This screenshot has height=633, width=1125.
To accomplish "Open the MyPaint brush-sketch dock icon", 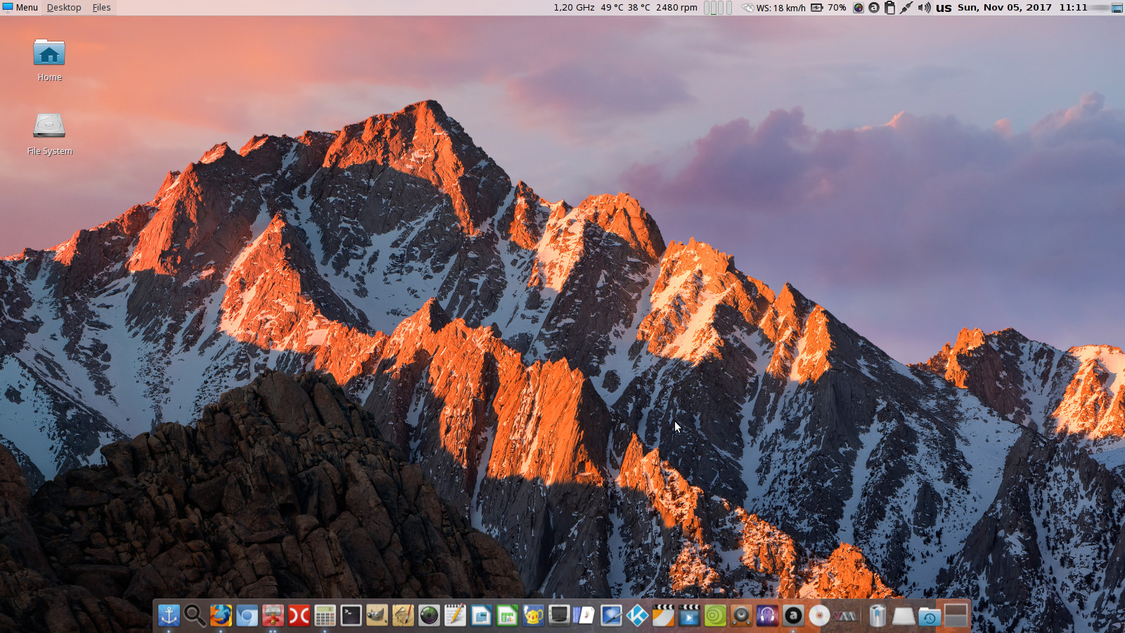I will 403,616.
